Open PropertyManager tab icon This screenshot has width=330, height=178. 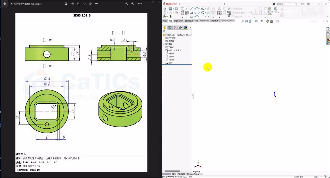coord(170,28)
